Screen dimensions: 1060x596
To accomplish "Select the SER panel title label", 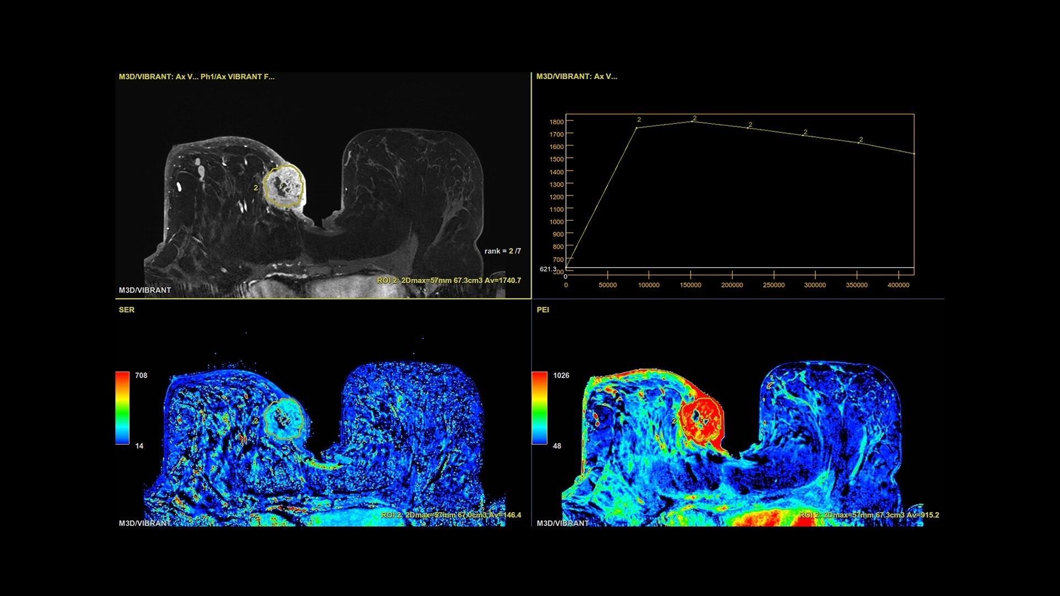I will (126, 310).
